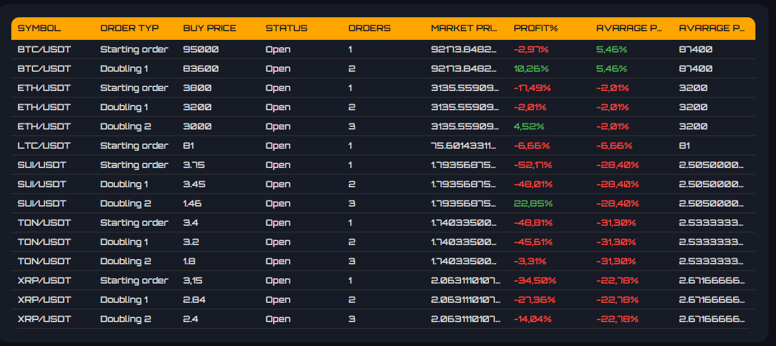Select the profit value -48,81%

(533, 223)
